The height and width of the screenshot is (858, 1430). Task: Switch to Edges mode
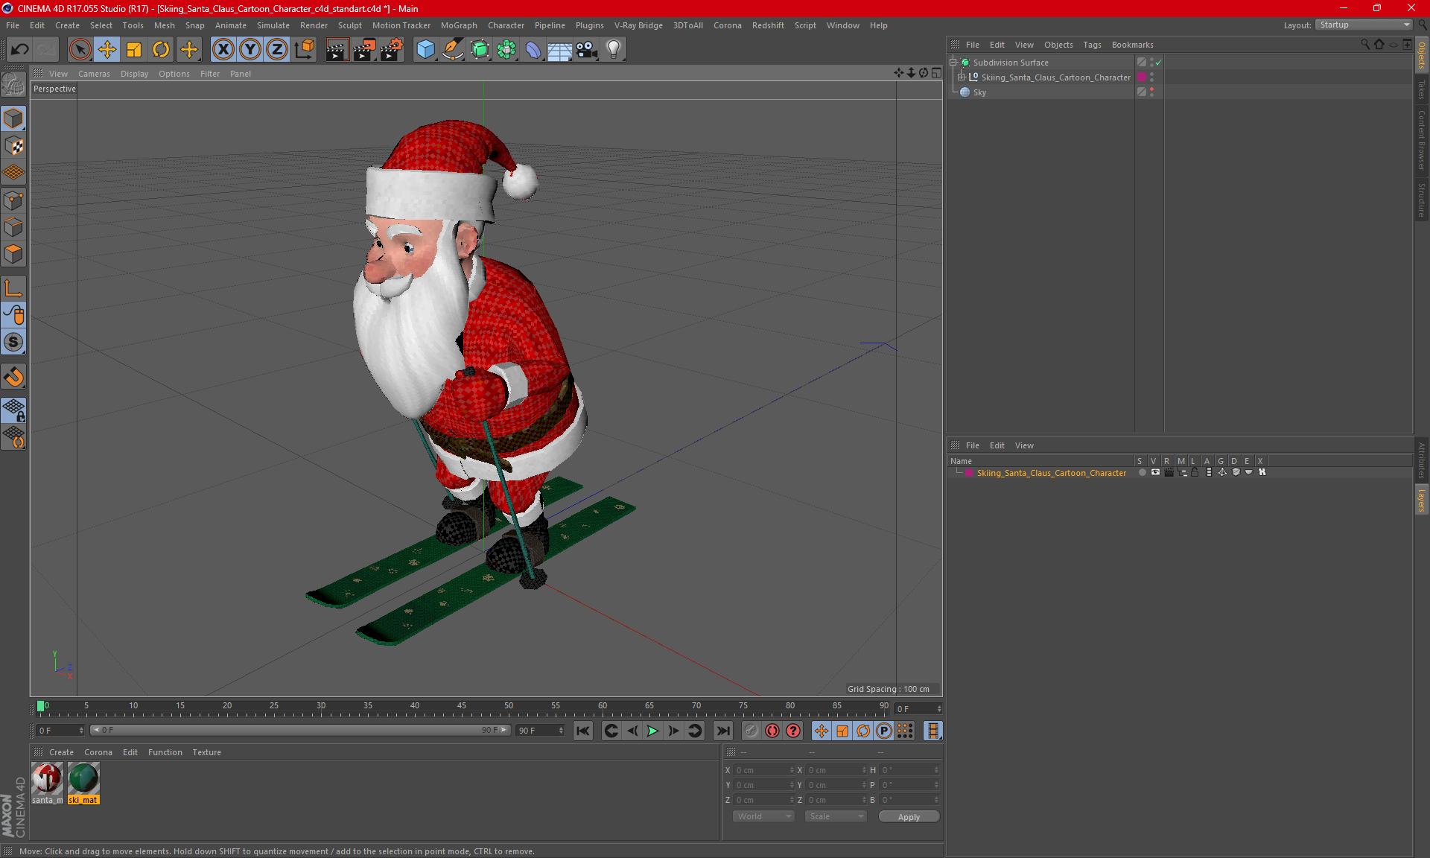(13, 227)
